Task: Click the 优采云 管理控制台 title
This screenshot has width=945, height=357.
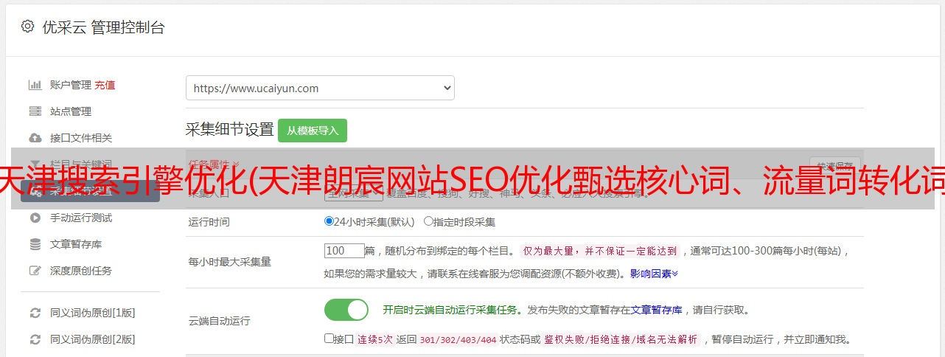Action: 103,27
